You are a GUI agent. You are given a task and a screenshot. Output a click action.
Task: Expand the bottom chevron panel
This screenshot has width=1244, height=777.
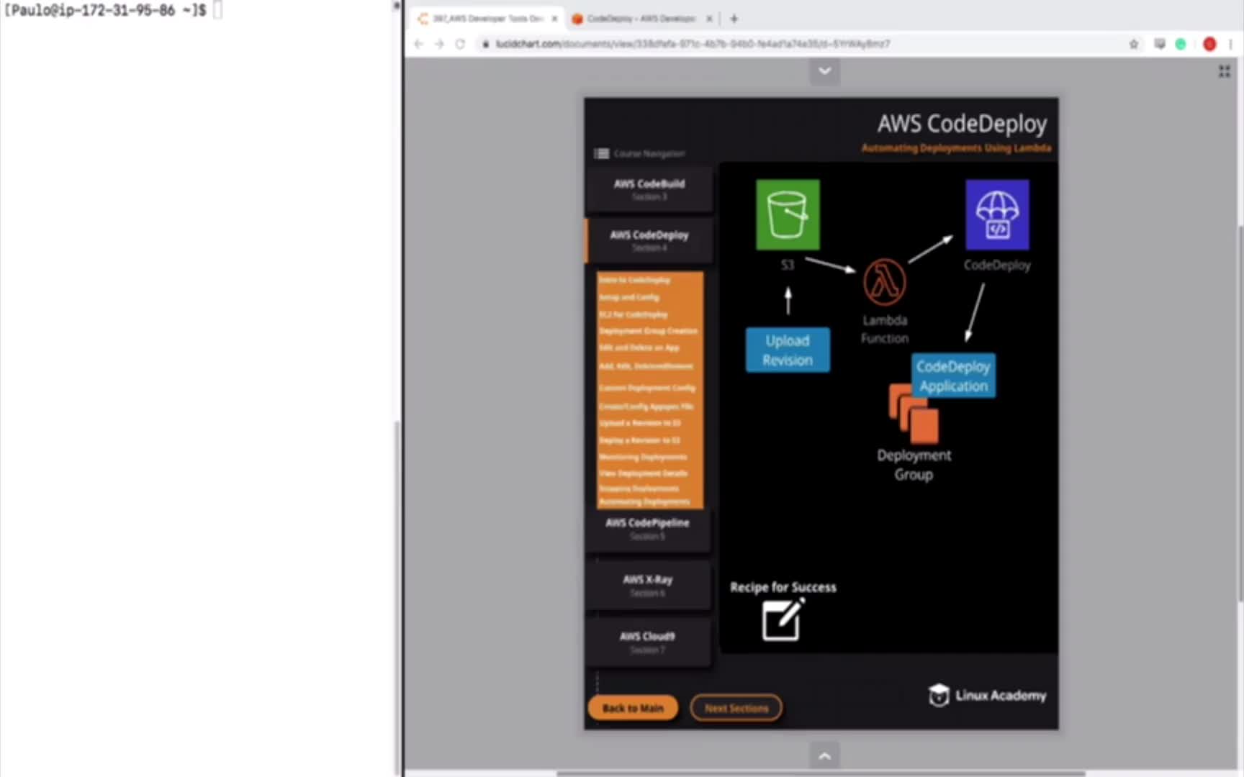coord(825,756)
